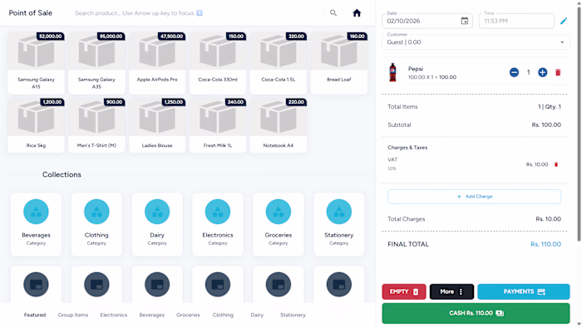This screenshot has width=582, height=327.
Task: Add Samsung Galaxy A15 to cart
Action: 36,63
